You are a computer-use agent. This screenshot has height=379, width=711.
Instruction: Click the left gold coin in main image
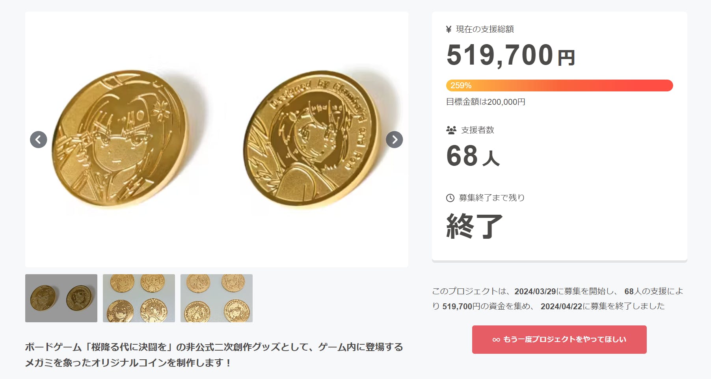120,138
